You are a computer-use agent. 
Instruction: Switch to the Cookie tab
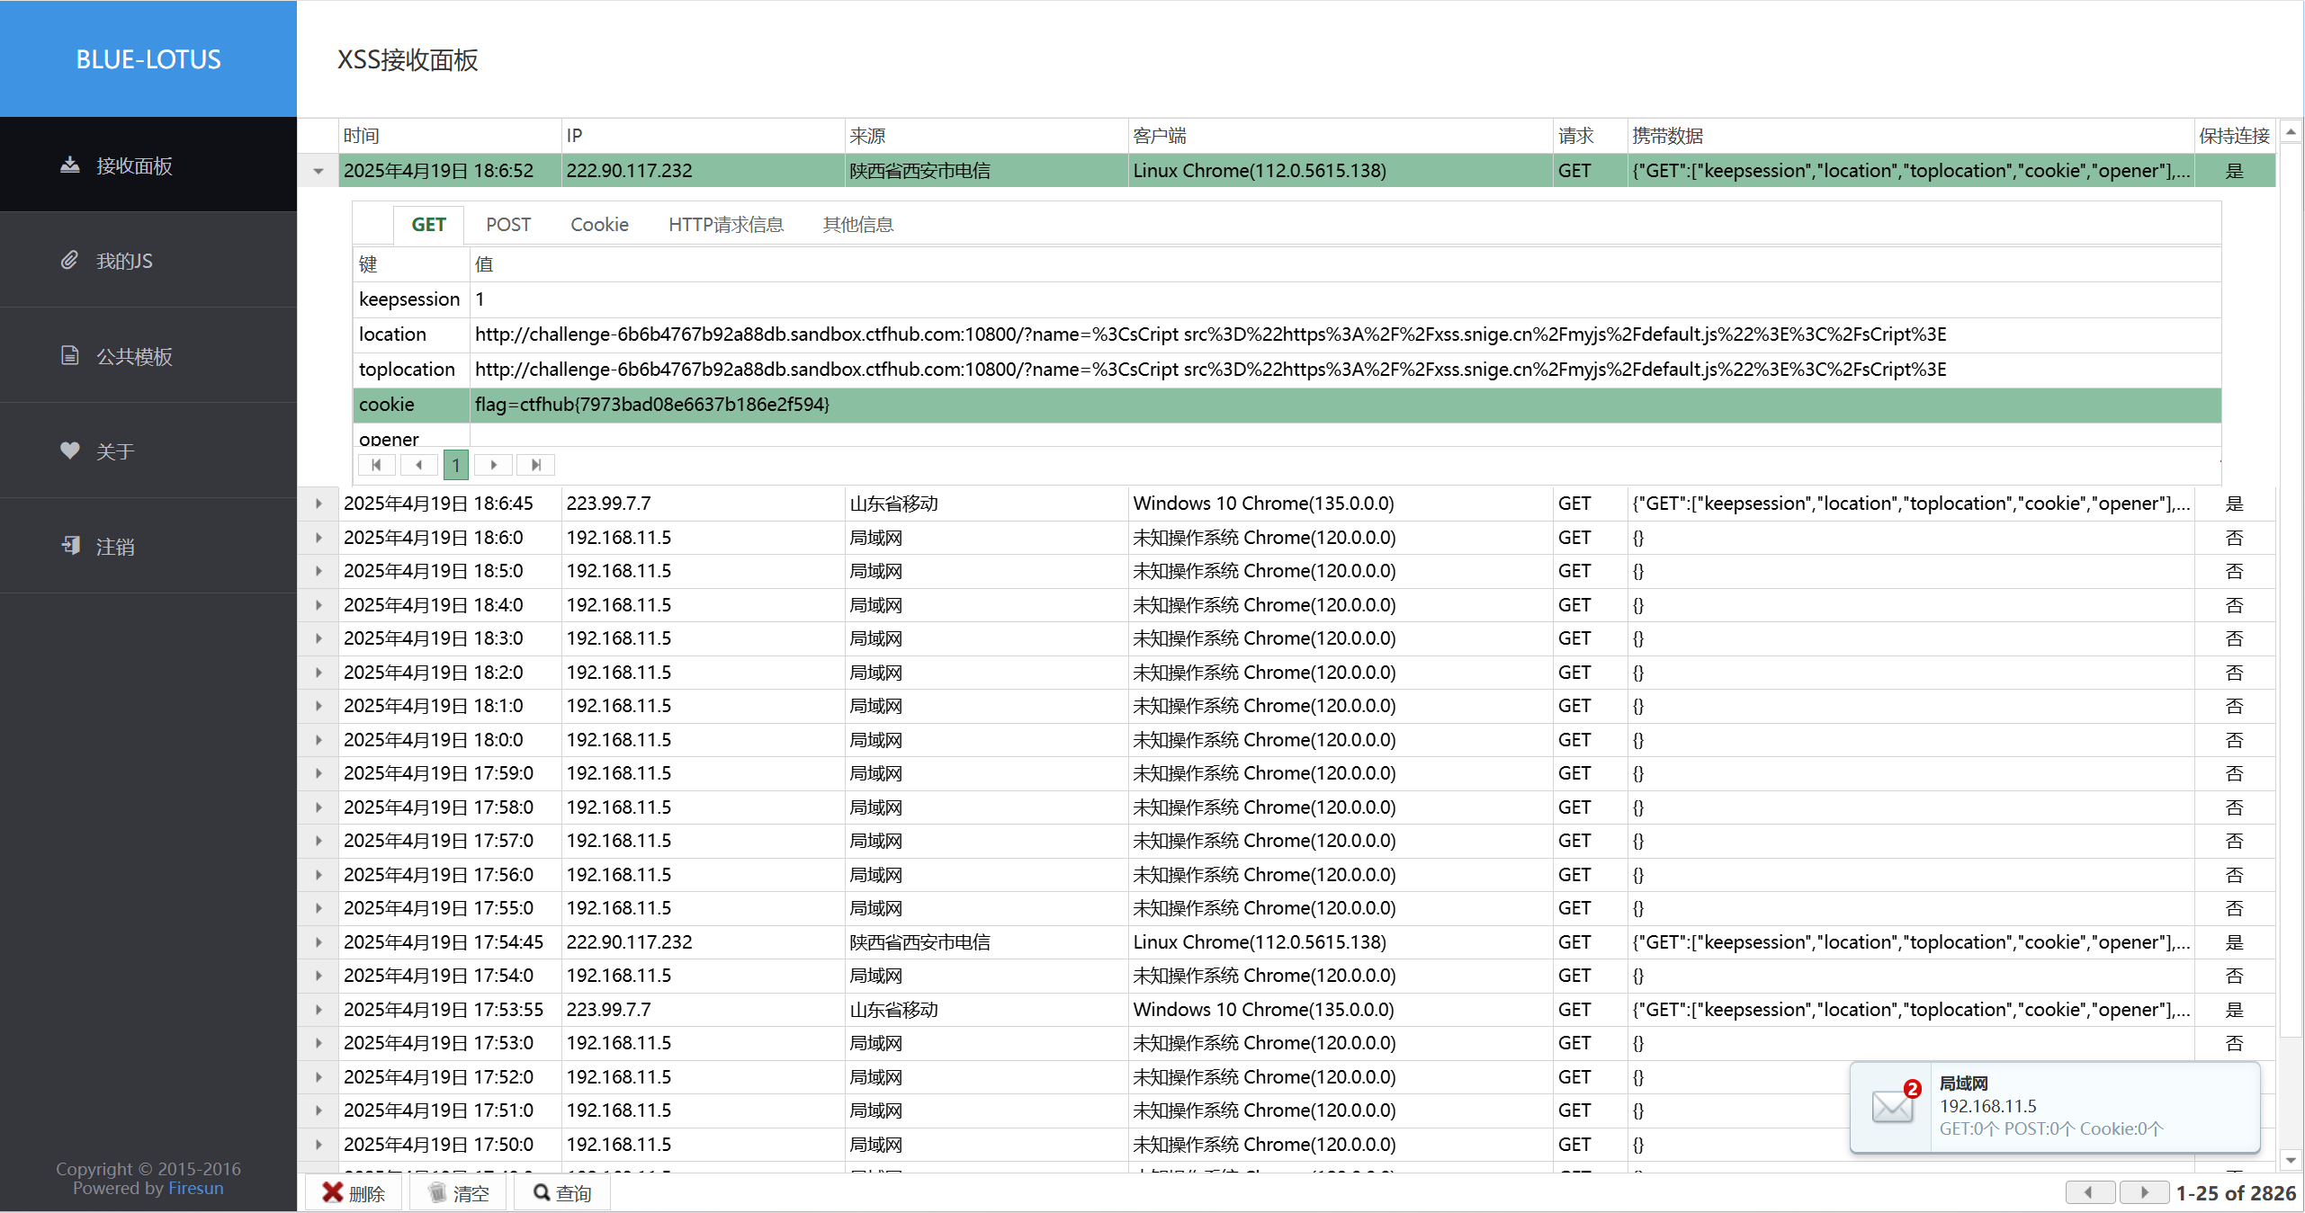pos(599,225)
